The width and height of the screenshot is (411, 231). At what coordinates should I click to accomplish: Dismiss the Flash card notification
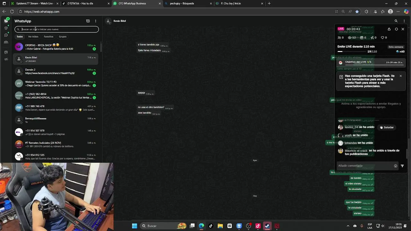[401, 76]
